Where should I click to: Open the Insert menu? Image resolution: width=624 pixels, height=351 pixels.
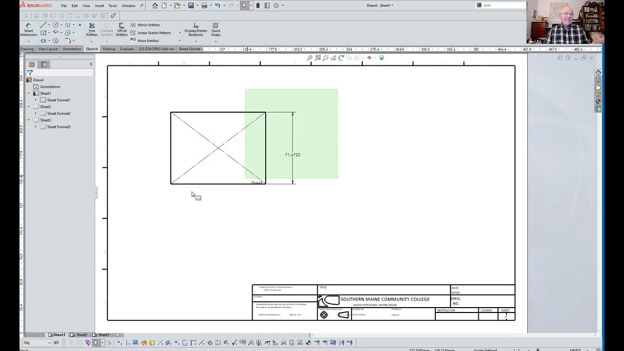(99, 5)
